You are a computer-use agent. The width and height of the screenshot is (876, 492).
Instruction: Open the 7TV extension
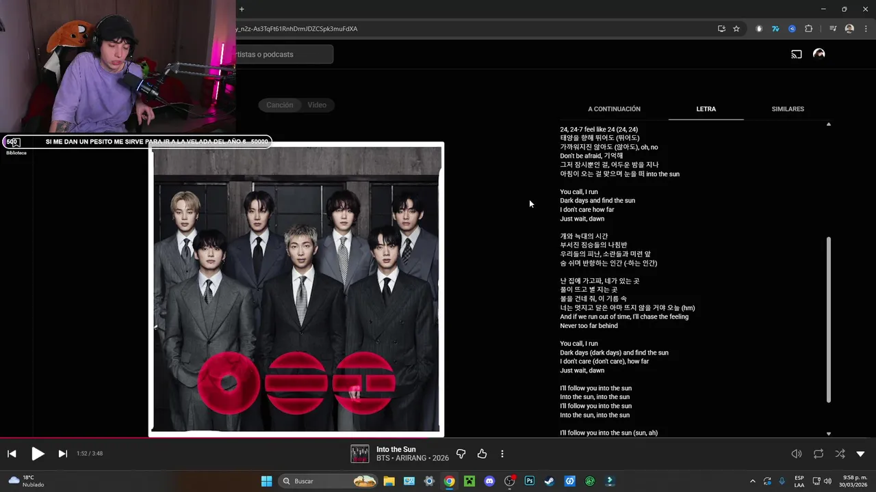coord(775,29)
